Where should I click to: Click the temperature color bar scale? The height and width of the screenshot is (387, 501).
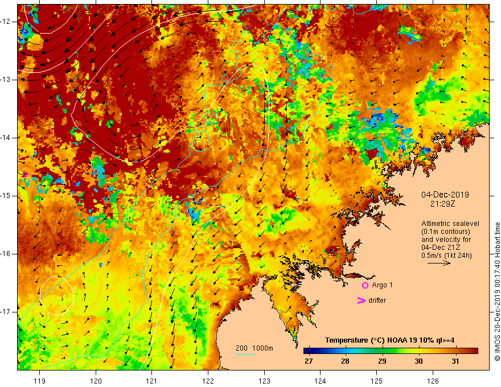[x=391, y=351]
